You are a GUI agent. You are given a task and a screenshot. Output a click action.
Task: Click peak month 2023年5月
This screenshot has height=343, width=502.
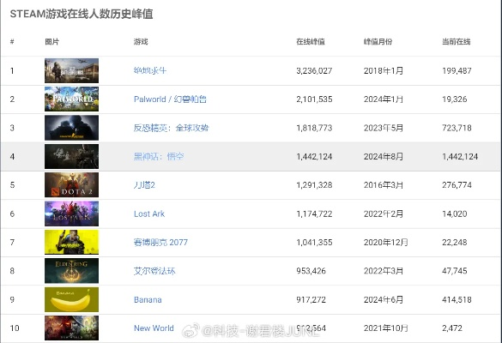pos(384,128)
